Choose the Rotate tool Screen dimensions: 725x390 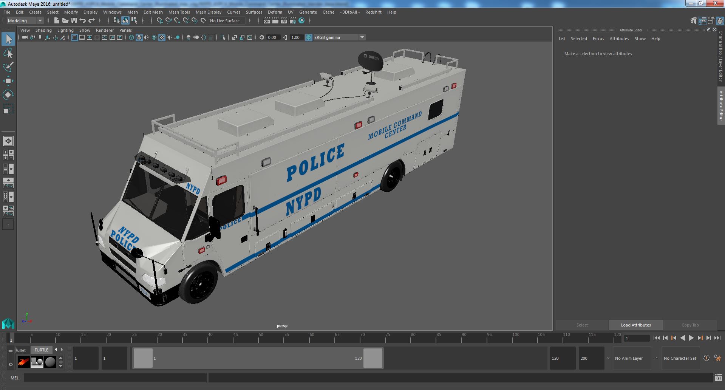pos(8,95)
